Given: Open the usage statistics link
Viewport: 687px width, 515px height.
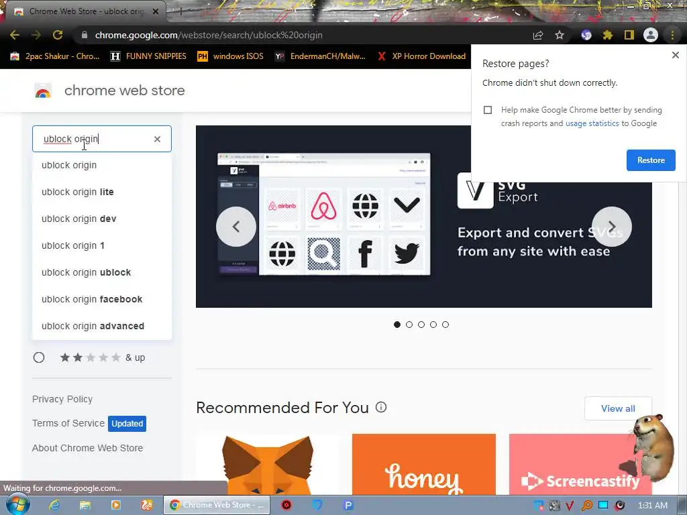Looking at the screenshot, I should 592,123.
